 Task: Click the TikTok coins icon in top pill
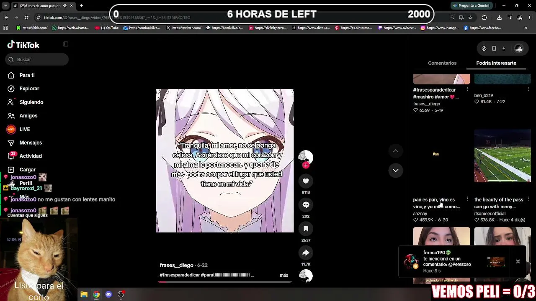pos(484,48)
